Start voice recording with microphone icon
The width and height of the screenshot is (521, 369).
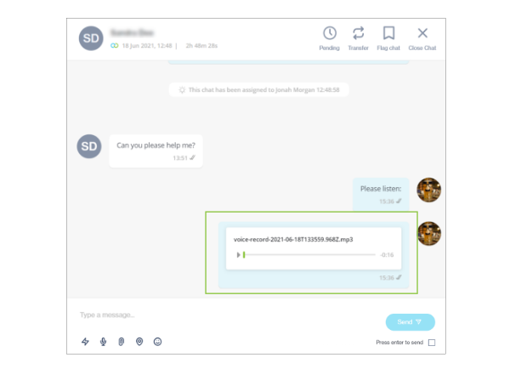[x=104, y=342]
